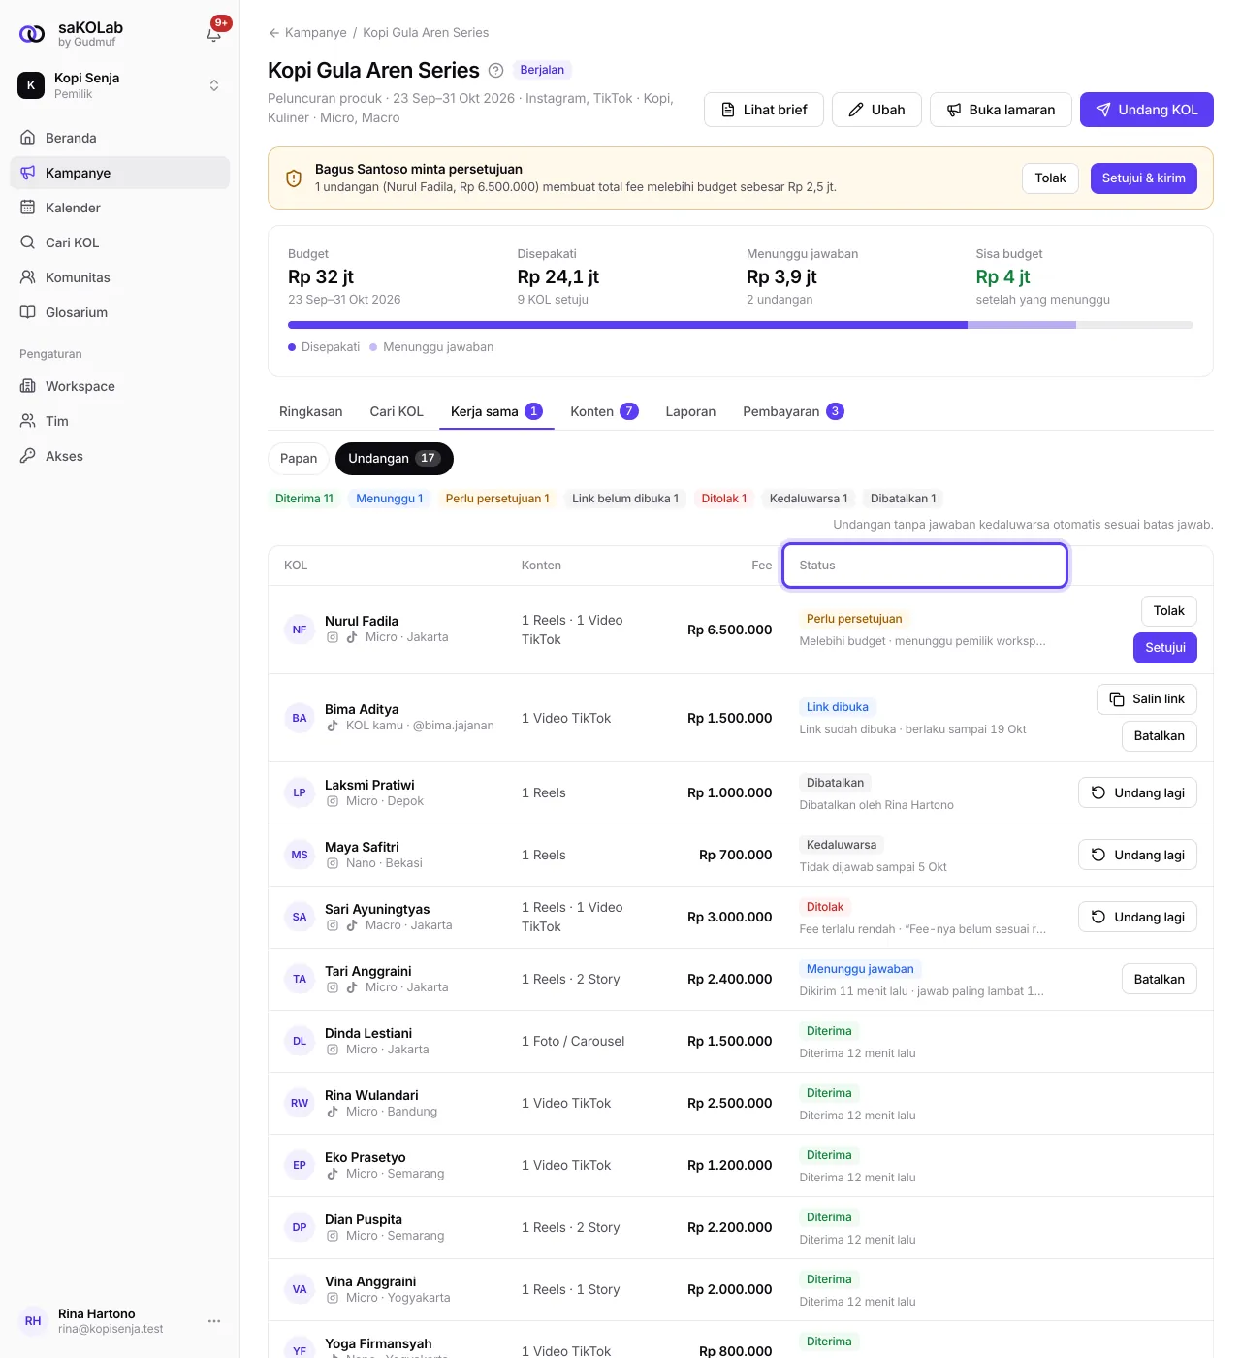This screenshot has width=1241, height=1358.
Task: Click the Ubah button
Action: pos(876,110)
